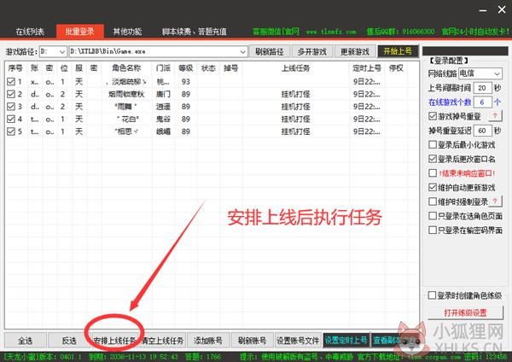Click the 上号间隔时间 field showing 20

(x=482, y=88)
